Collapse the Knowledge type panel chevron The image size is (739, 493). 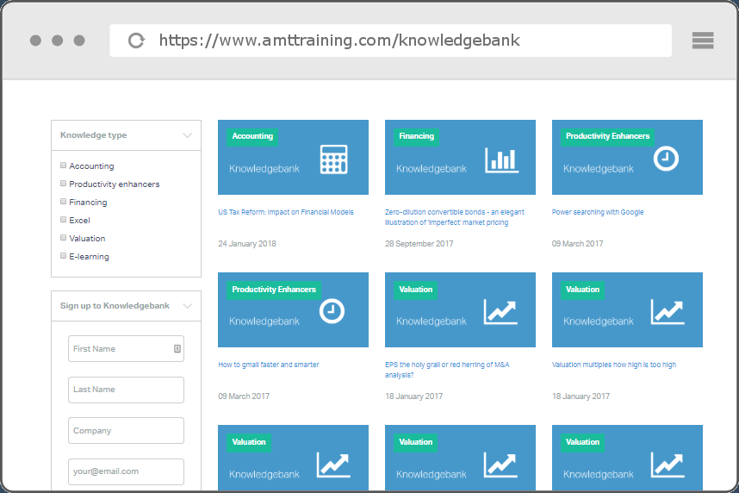click(x=187, y=135)
